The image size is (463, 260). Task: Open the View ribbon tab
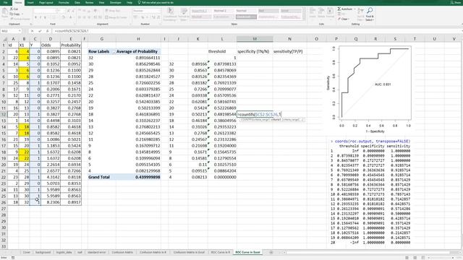tap(101, 3)
